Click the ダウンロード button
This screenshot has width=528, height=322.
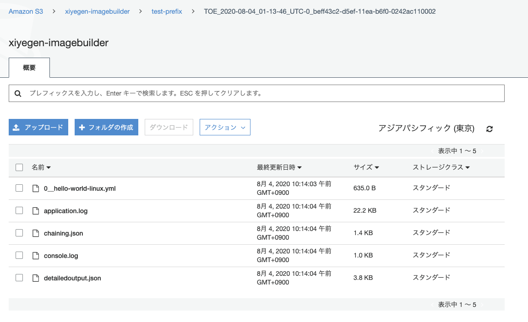click(169, 127)
